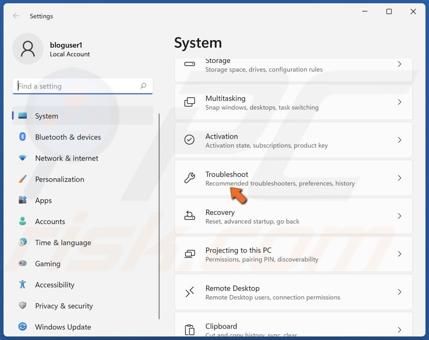The height and width of the screenshot is (340, 429).
Task: Open Time & language settings
Action: (83, 242)
